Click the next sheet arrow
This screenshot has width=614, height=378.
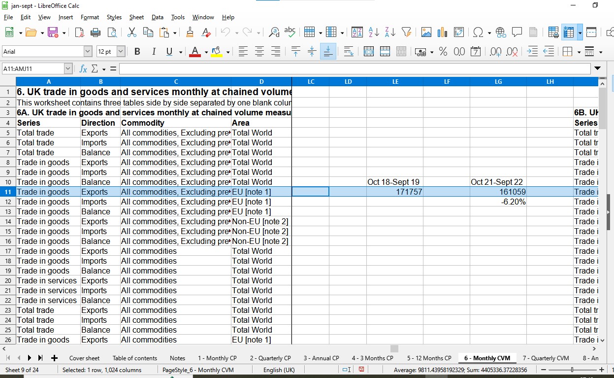pos(30,358)
